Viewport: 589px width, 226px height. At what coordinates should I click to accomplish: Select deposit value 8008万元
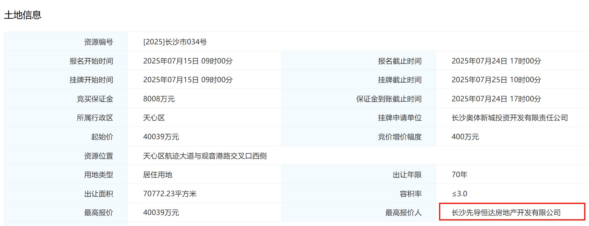159,99
